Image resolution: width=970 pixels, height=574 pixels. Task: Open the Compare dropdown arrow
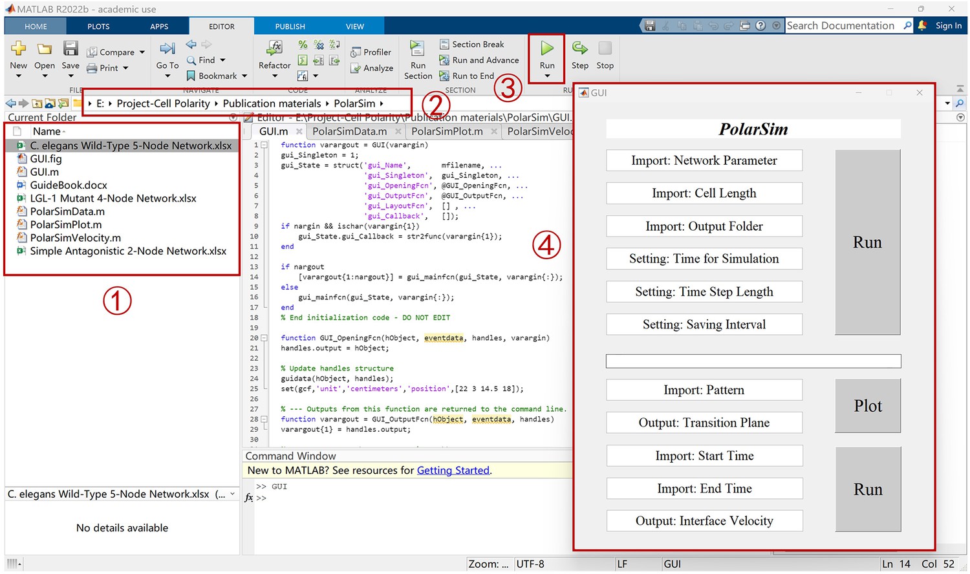142,52
